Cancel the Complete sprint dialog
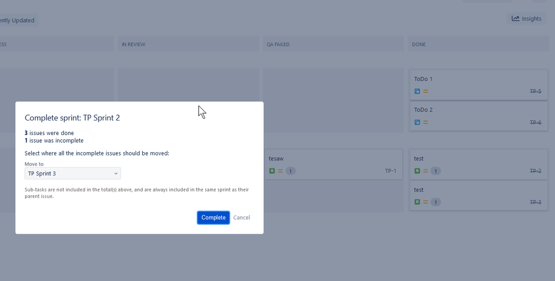 pos(242,218)
